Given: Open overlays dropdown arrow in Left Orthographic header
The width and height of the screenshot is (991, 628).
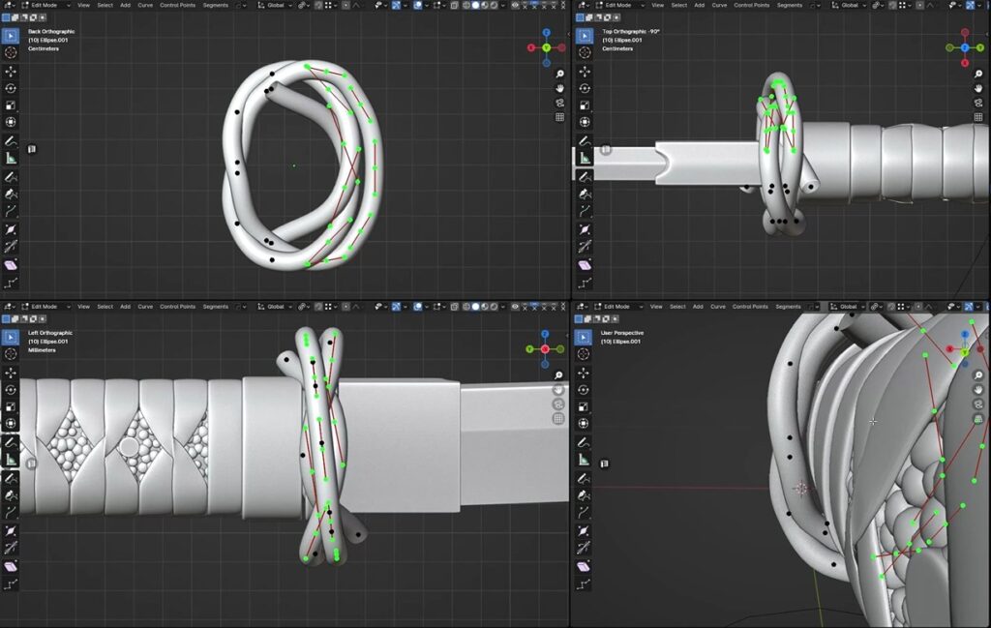Looking at the screenshot, I should point(428,307).
